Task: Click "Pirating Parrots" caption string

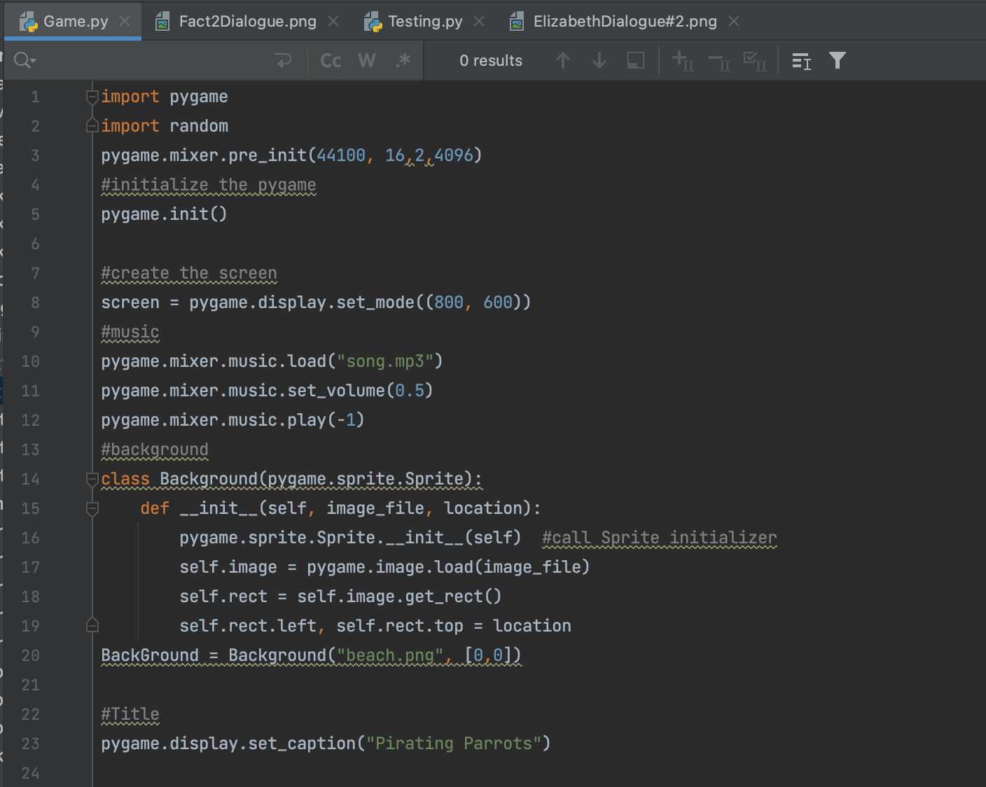Action: click(454, 744)
